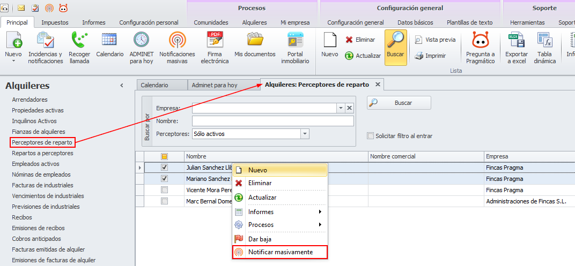Toggle the header select-all checkbox
This screenshot has height=266, width=575.
pyautogui.click(x=165, y=156)
